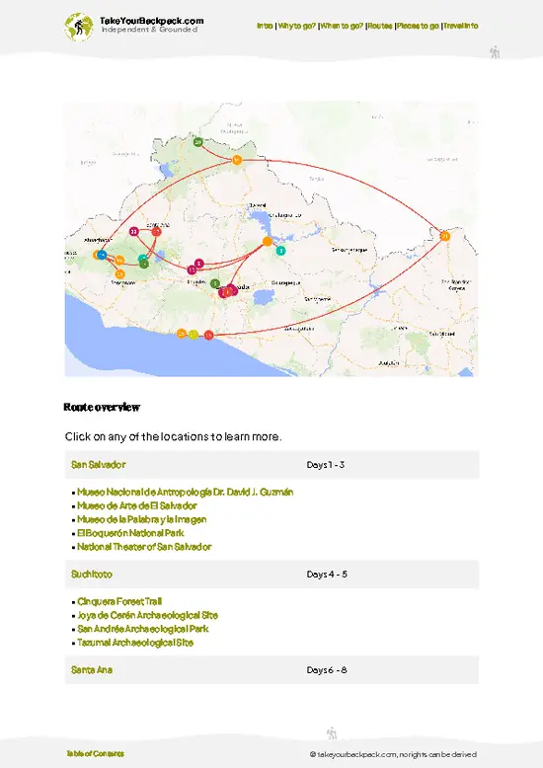Select the red marker on the coastline
Screen dimensions: 543x768
208,335
